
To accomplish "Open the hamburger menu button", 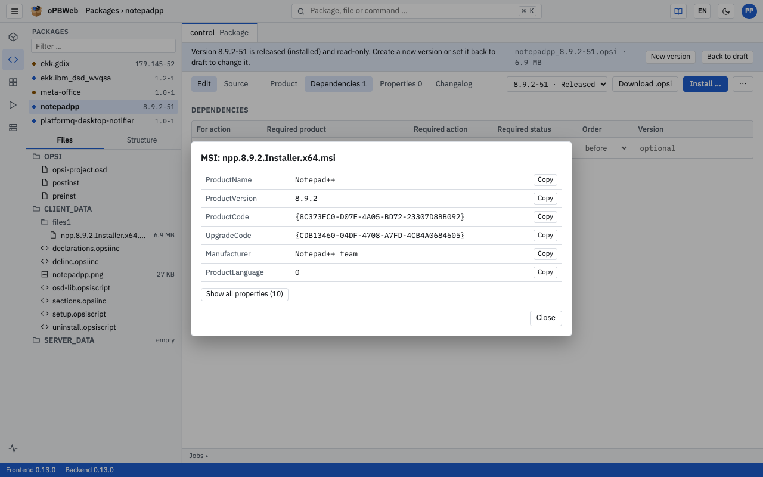I will point(15,11).
